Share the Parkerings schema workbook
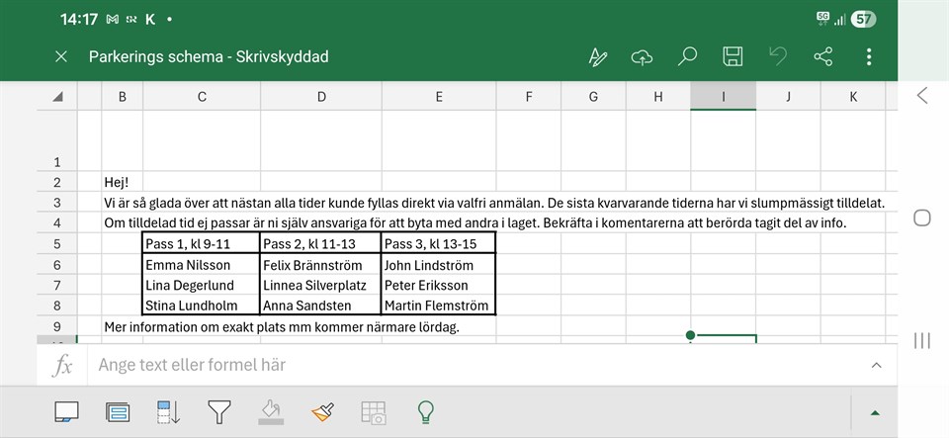This screenshot has height=438, width=949. click(x=822, y=56)
